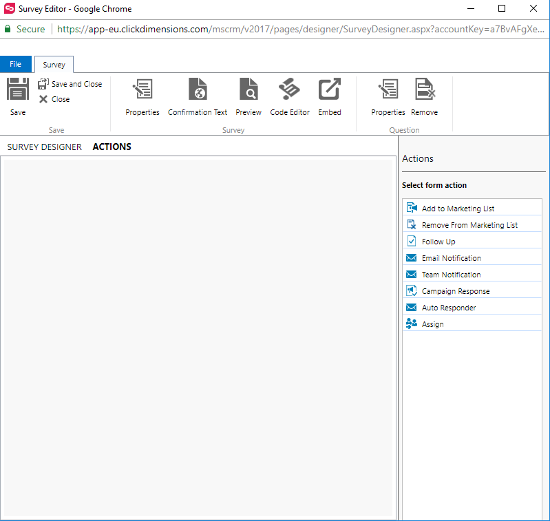
Task: Click Confirmation Text label
Action: coord(198,112)
